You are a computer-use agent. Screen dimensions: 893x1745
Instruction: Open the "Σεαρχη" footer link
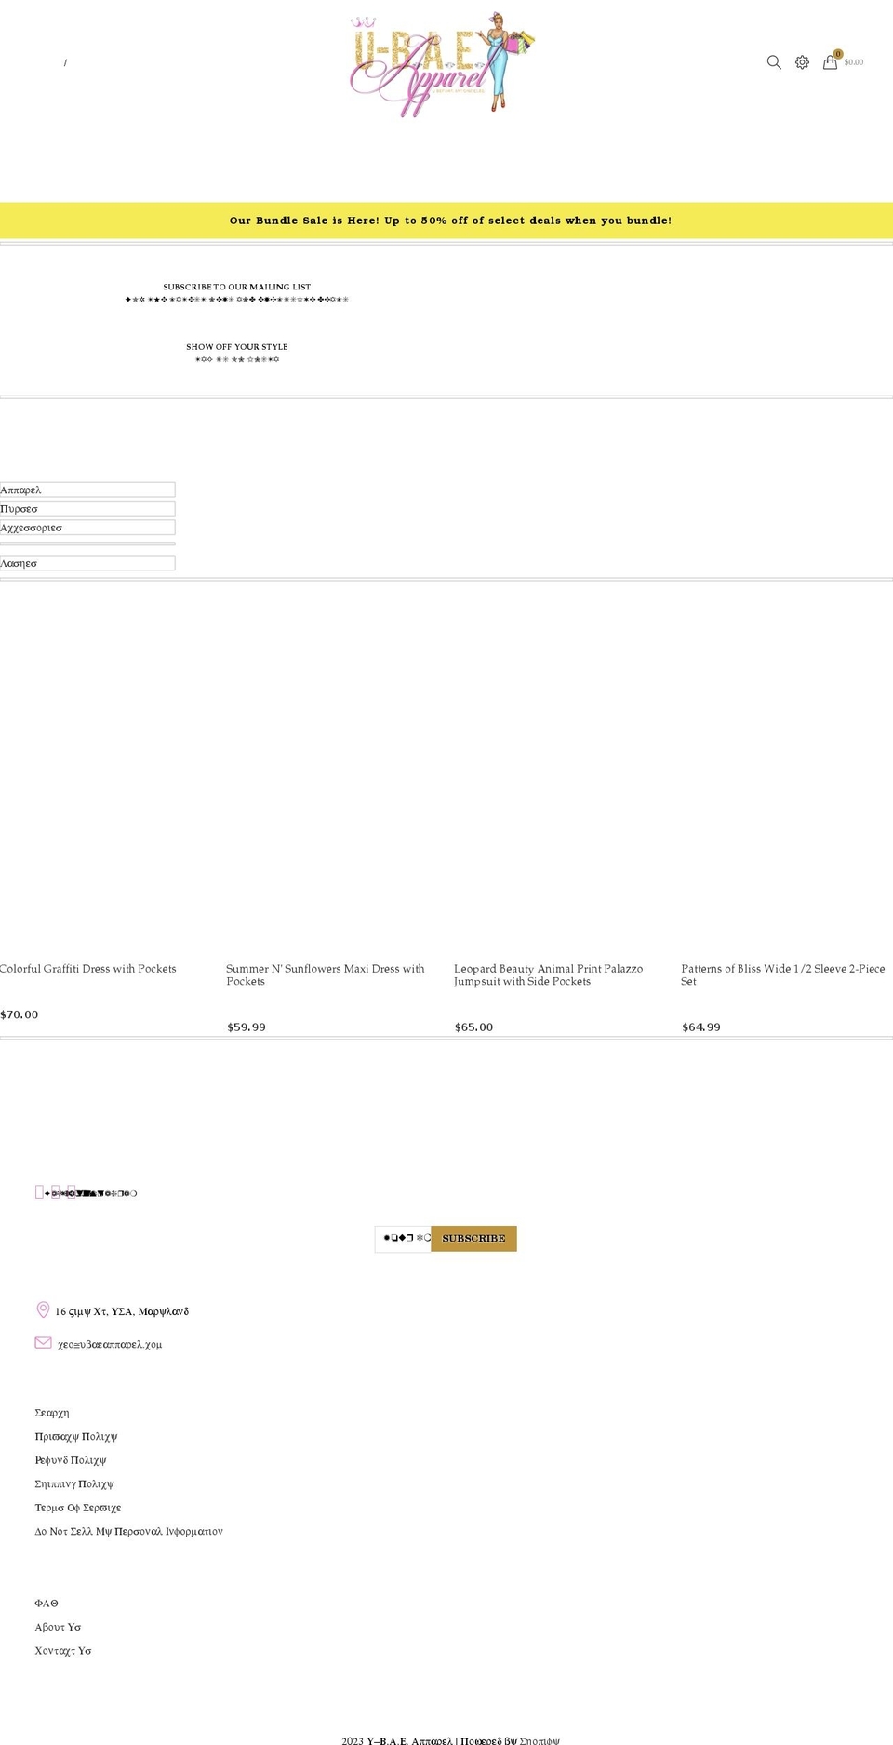pos(52,1413)
